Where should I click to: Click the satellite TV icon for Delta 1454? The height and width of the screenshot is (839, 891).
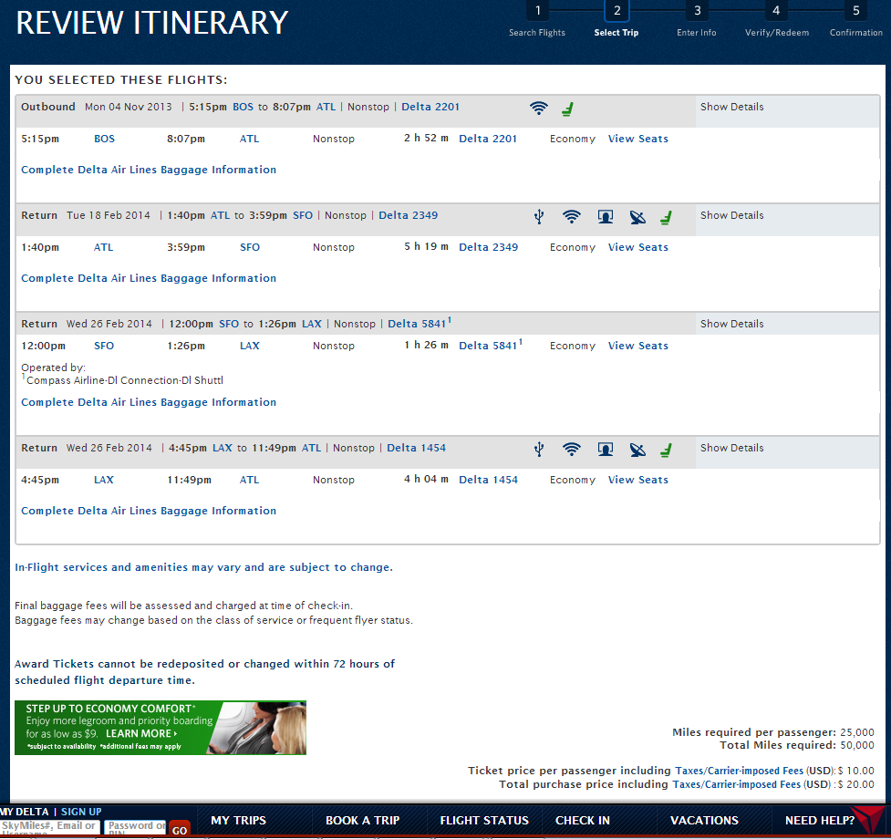[x=637, y=449]
